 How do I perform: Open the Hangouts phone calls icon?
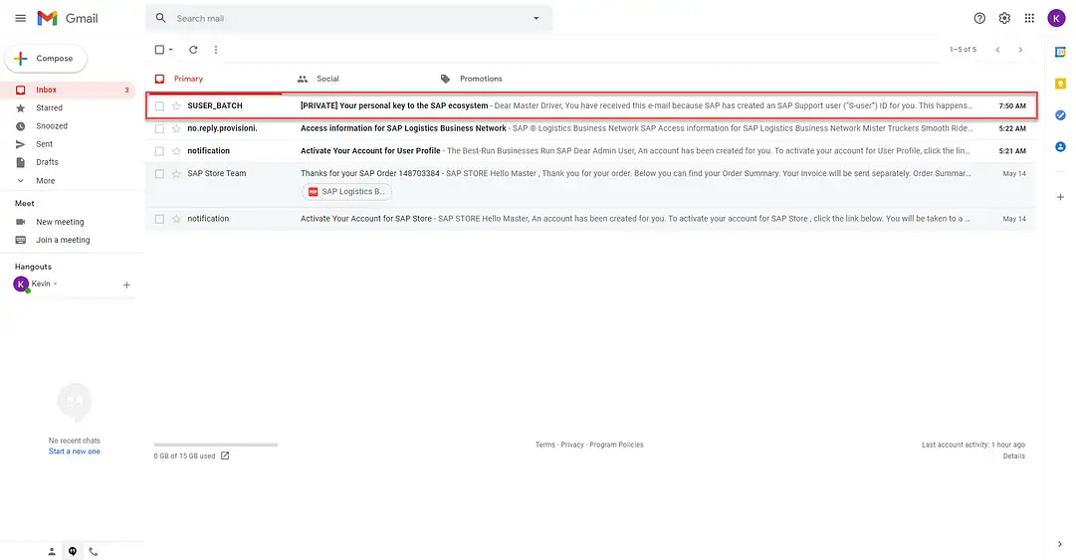(x=94, y=551)
